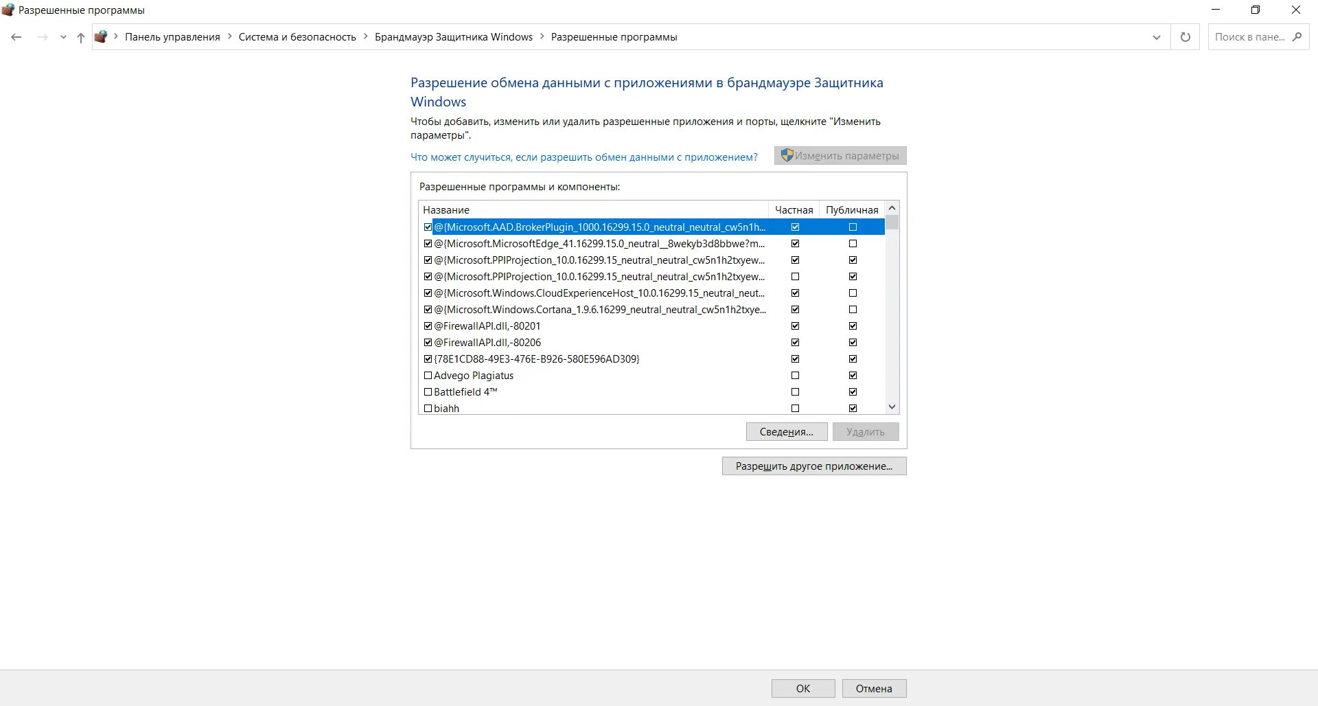Screen dimensions: 1318x706
Task: Toggle Публичная checkbox for Microsoft.MicrosoftEdge
Action: point(853,244)
